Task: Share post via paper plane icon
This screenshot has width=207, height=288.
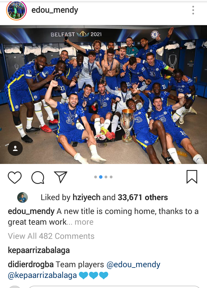Action: 60,177
